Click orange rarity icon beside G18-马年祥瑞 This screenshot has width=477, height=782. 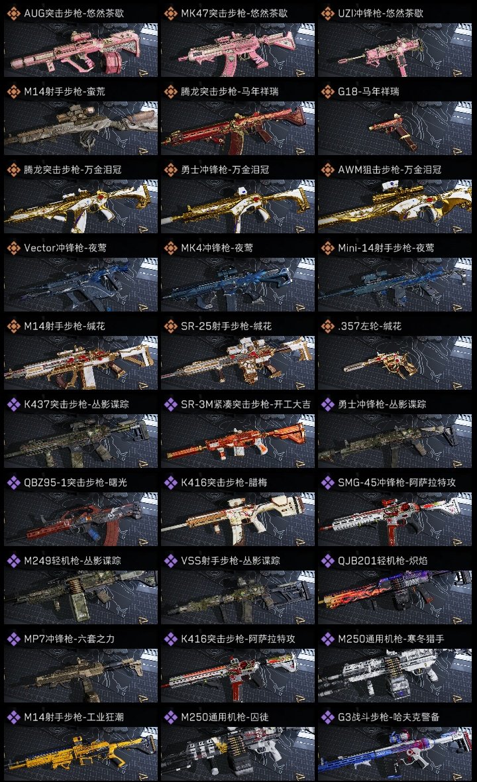click(328, 91)
